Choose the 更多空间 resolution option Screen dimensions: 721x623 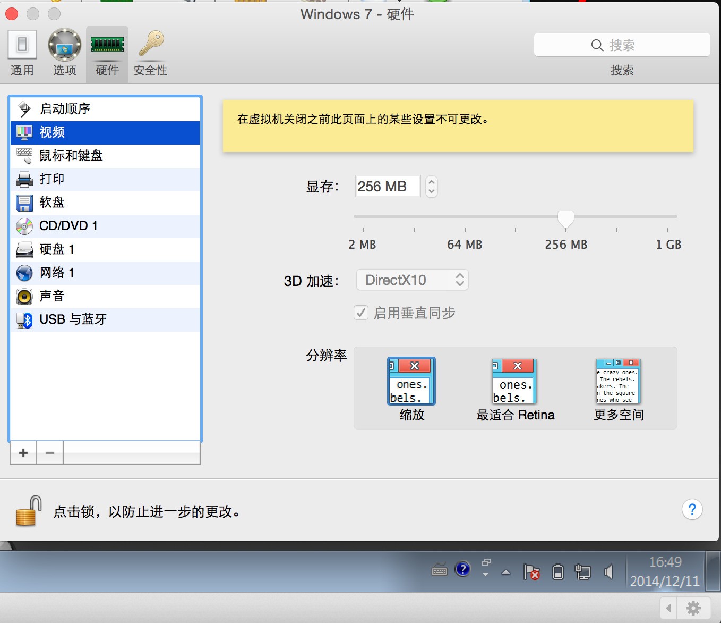pyautogui.click(x=619, y=389)
